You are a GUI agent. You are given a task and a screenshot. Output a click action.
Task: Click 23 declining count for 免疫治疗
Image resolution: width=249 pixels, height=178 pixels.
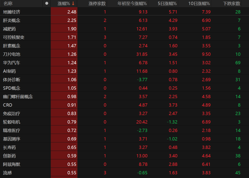[238, 113]
